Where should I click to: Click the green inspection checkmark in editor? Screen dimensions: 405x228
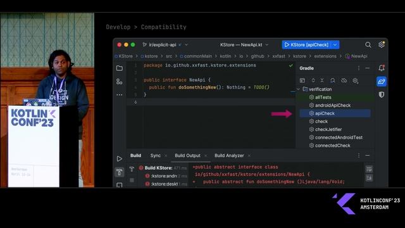(291, 66)
